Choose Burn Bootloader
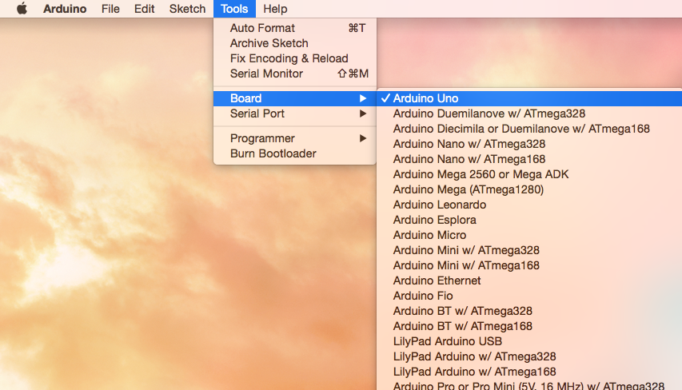The width and height of the screenshot is (682, 390). [295, 153]
